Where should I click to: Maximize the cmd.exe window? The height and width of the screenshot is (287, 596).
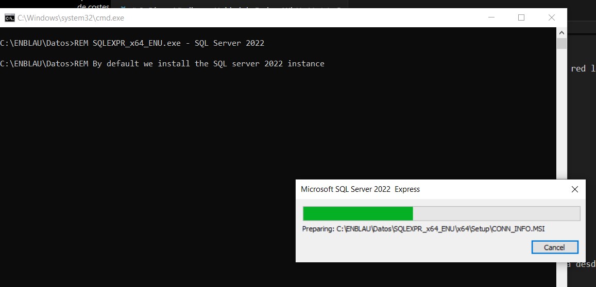tap(521, 18)
